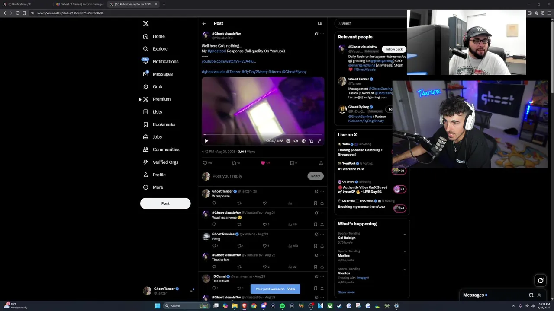The height and width of the screenshot is (311, 554).
Task: Repost the main post
Action: point(234,163)
